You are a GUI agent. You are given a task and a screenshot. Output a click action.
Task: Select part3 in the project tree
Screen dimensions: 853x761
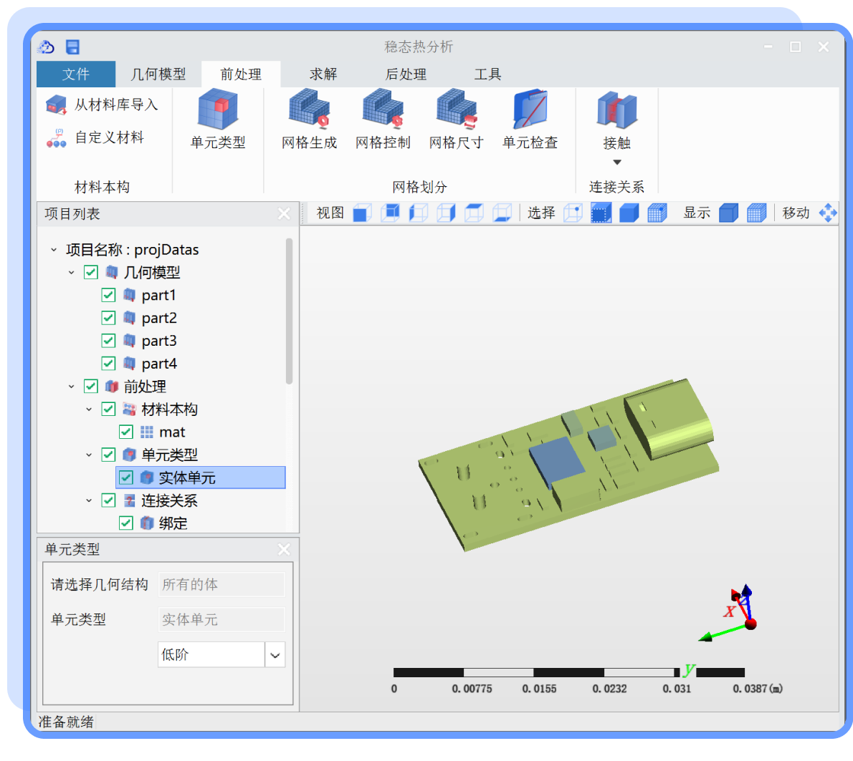[x=159, y=341]
